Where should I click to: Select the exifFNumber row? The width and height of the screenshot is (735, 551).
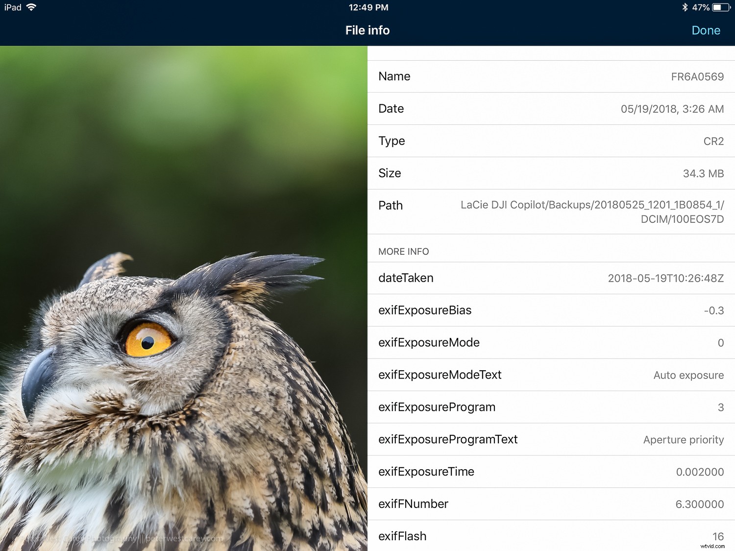tap(551, 504)
